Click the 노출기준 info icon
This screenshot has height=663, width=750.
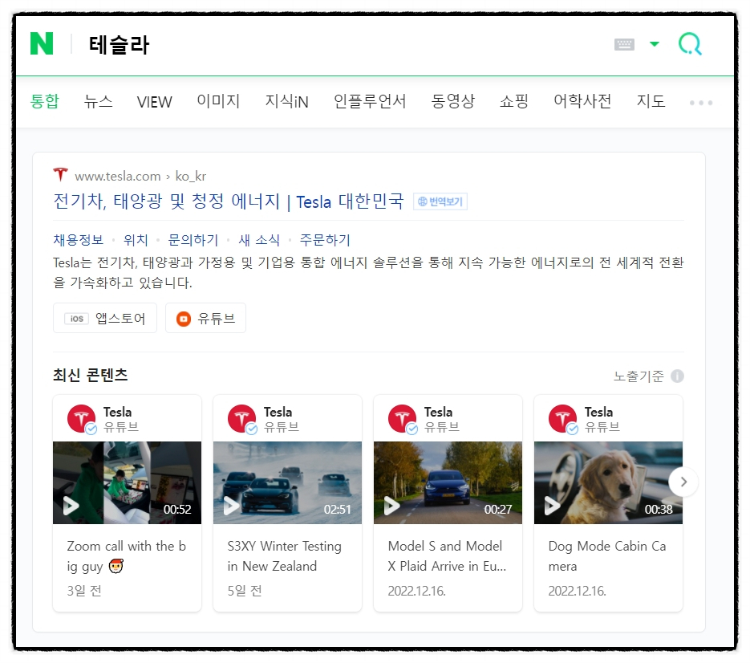coord(677,376)
